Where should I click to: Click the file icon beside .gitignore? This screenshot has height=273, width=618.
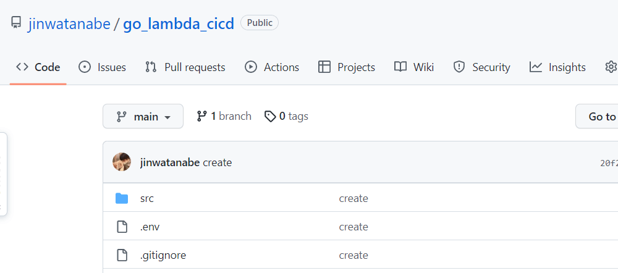pos(122,255)
